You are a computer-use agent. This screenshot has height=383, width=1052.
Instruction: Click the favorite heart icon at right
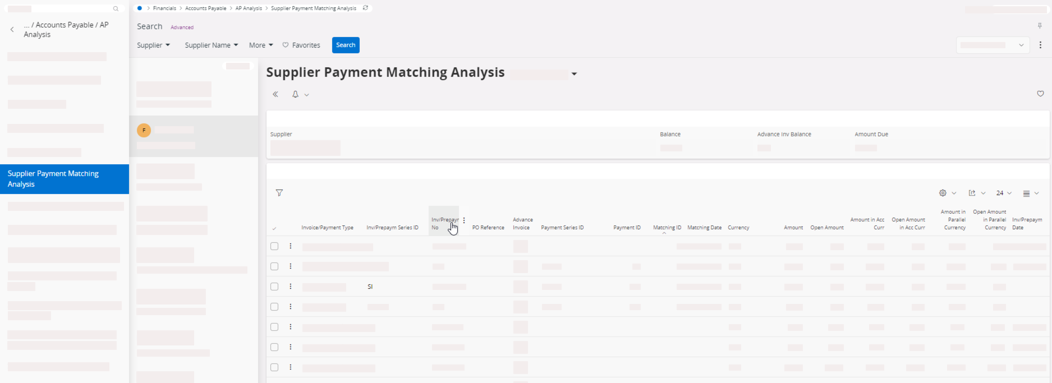[x=1040, y=93]
